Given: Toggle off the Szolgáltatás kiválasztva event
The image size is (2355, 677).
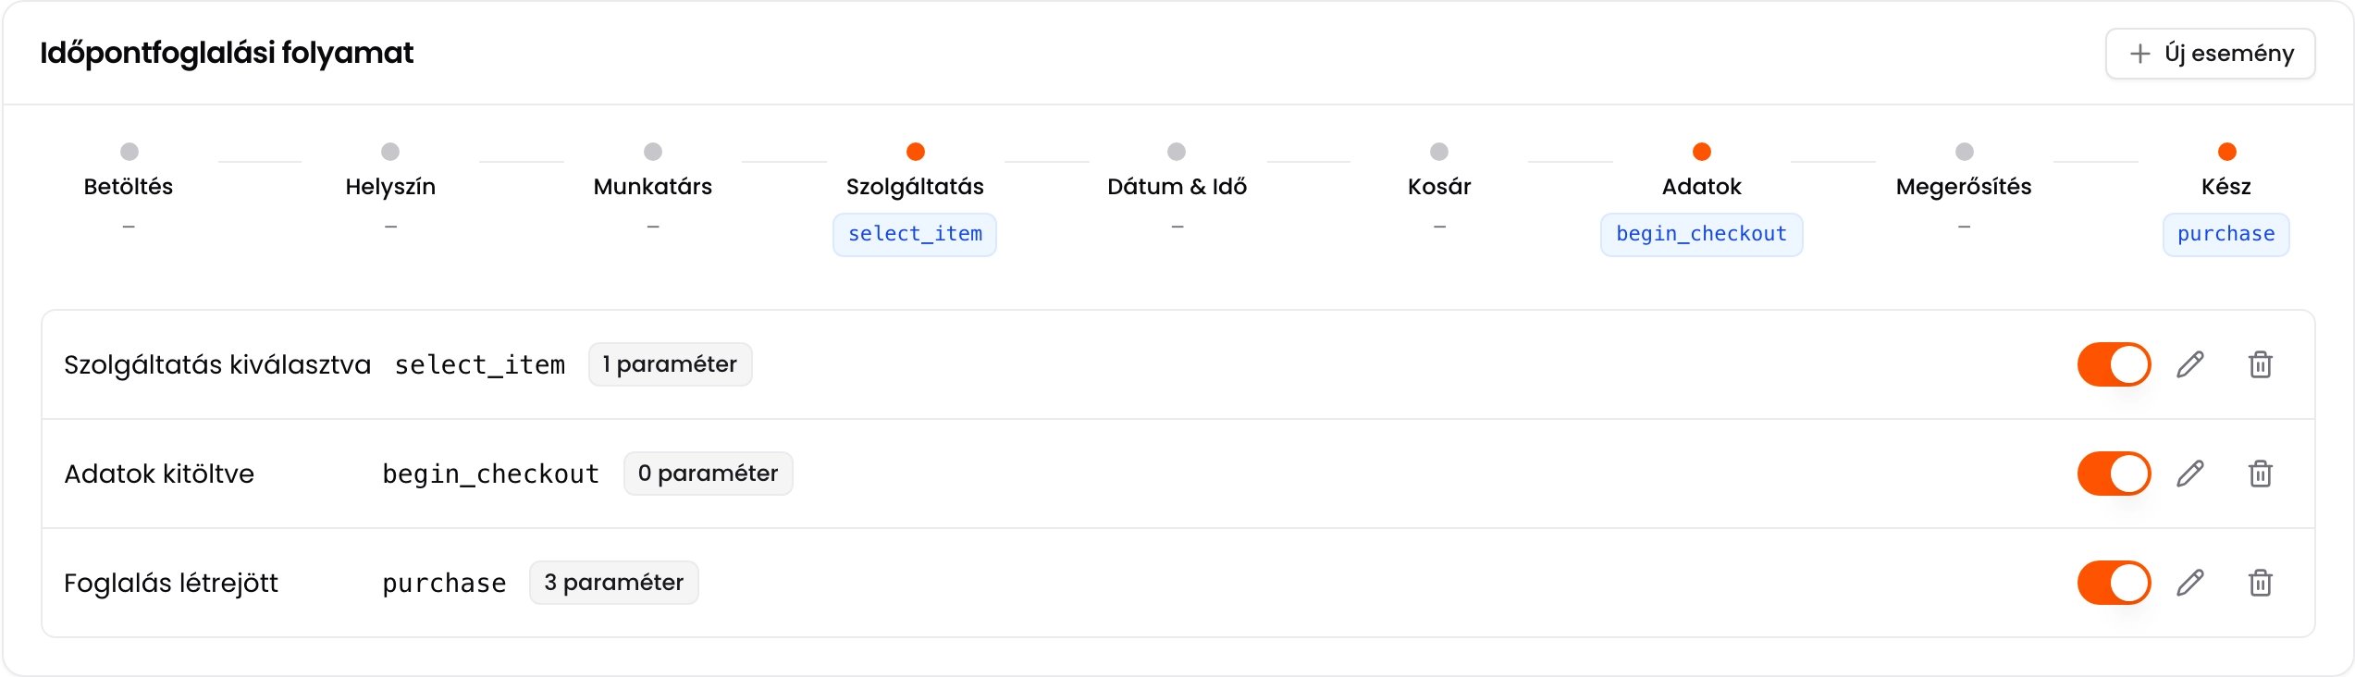Looking at the screenshot, I should tap(2114, 364).
